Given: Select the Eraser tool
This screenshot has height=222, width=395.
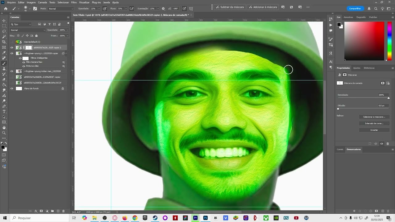Looking at the screenshot, I should click(x=4, y=79).
